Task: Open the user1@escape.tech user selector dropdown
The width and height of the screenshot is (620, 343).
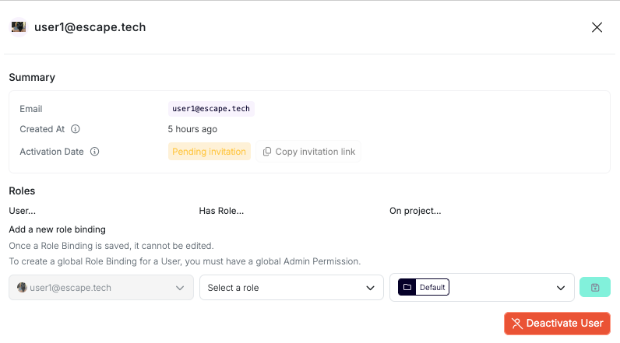Action: coord(100,288)
